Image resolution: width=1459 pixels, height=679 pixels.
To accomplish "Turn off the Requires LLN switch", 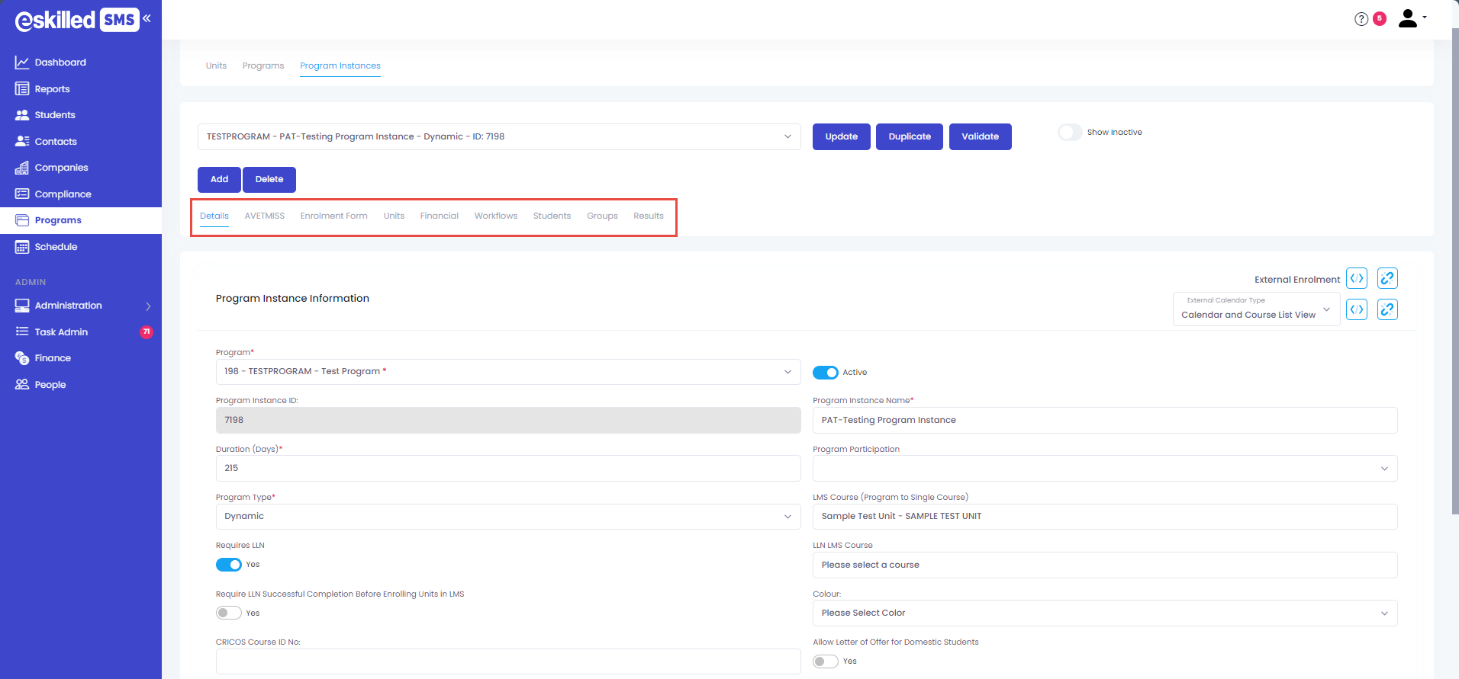I will [228, 565].
